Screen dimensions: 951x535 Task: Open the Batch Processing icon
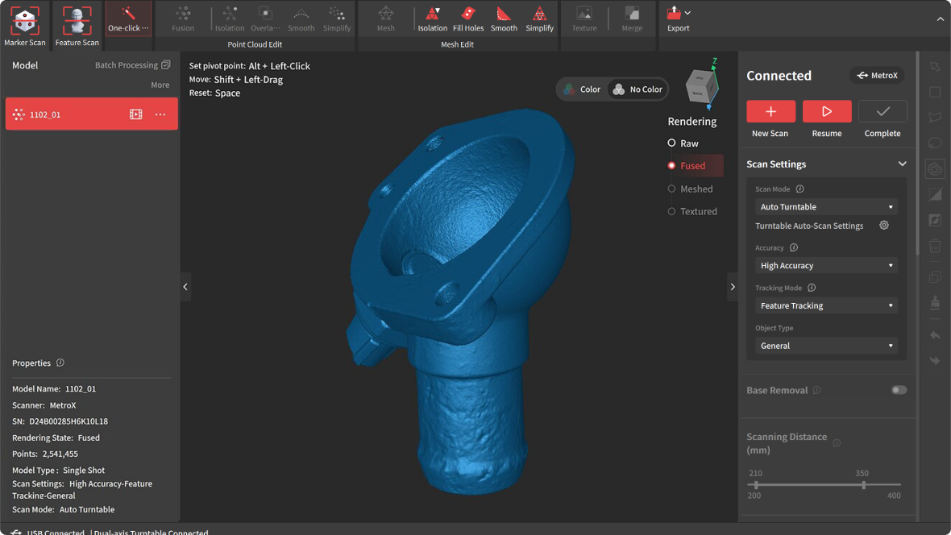pyautogui.click(x=166, y=65)
